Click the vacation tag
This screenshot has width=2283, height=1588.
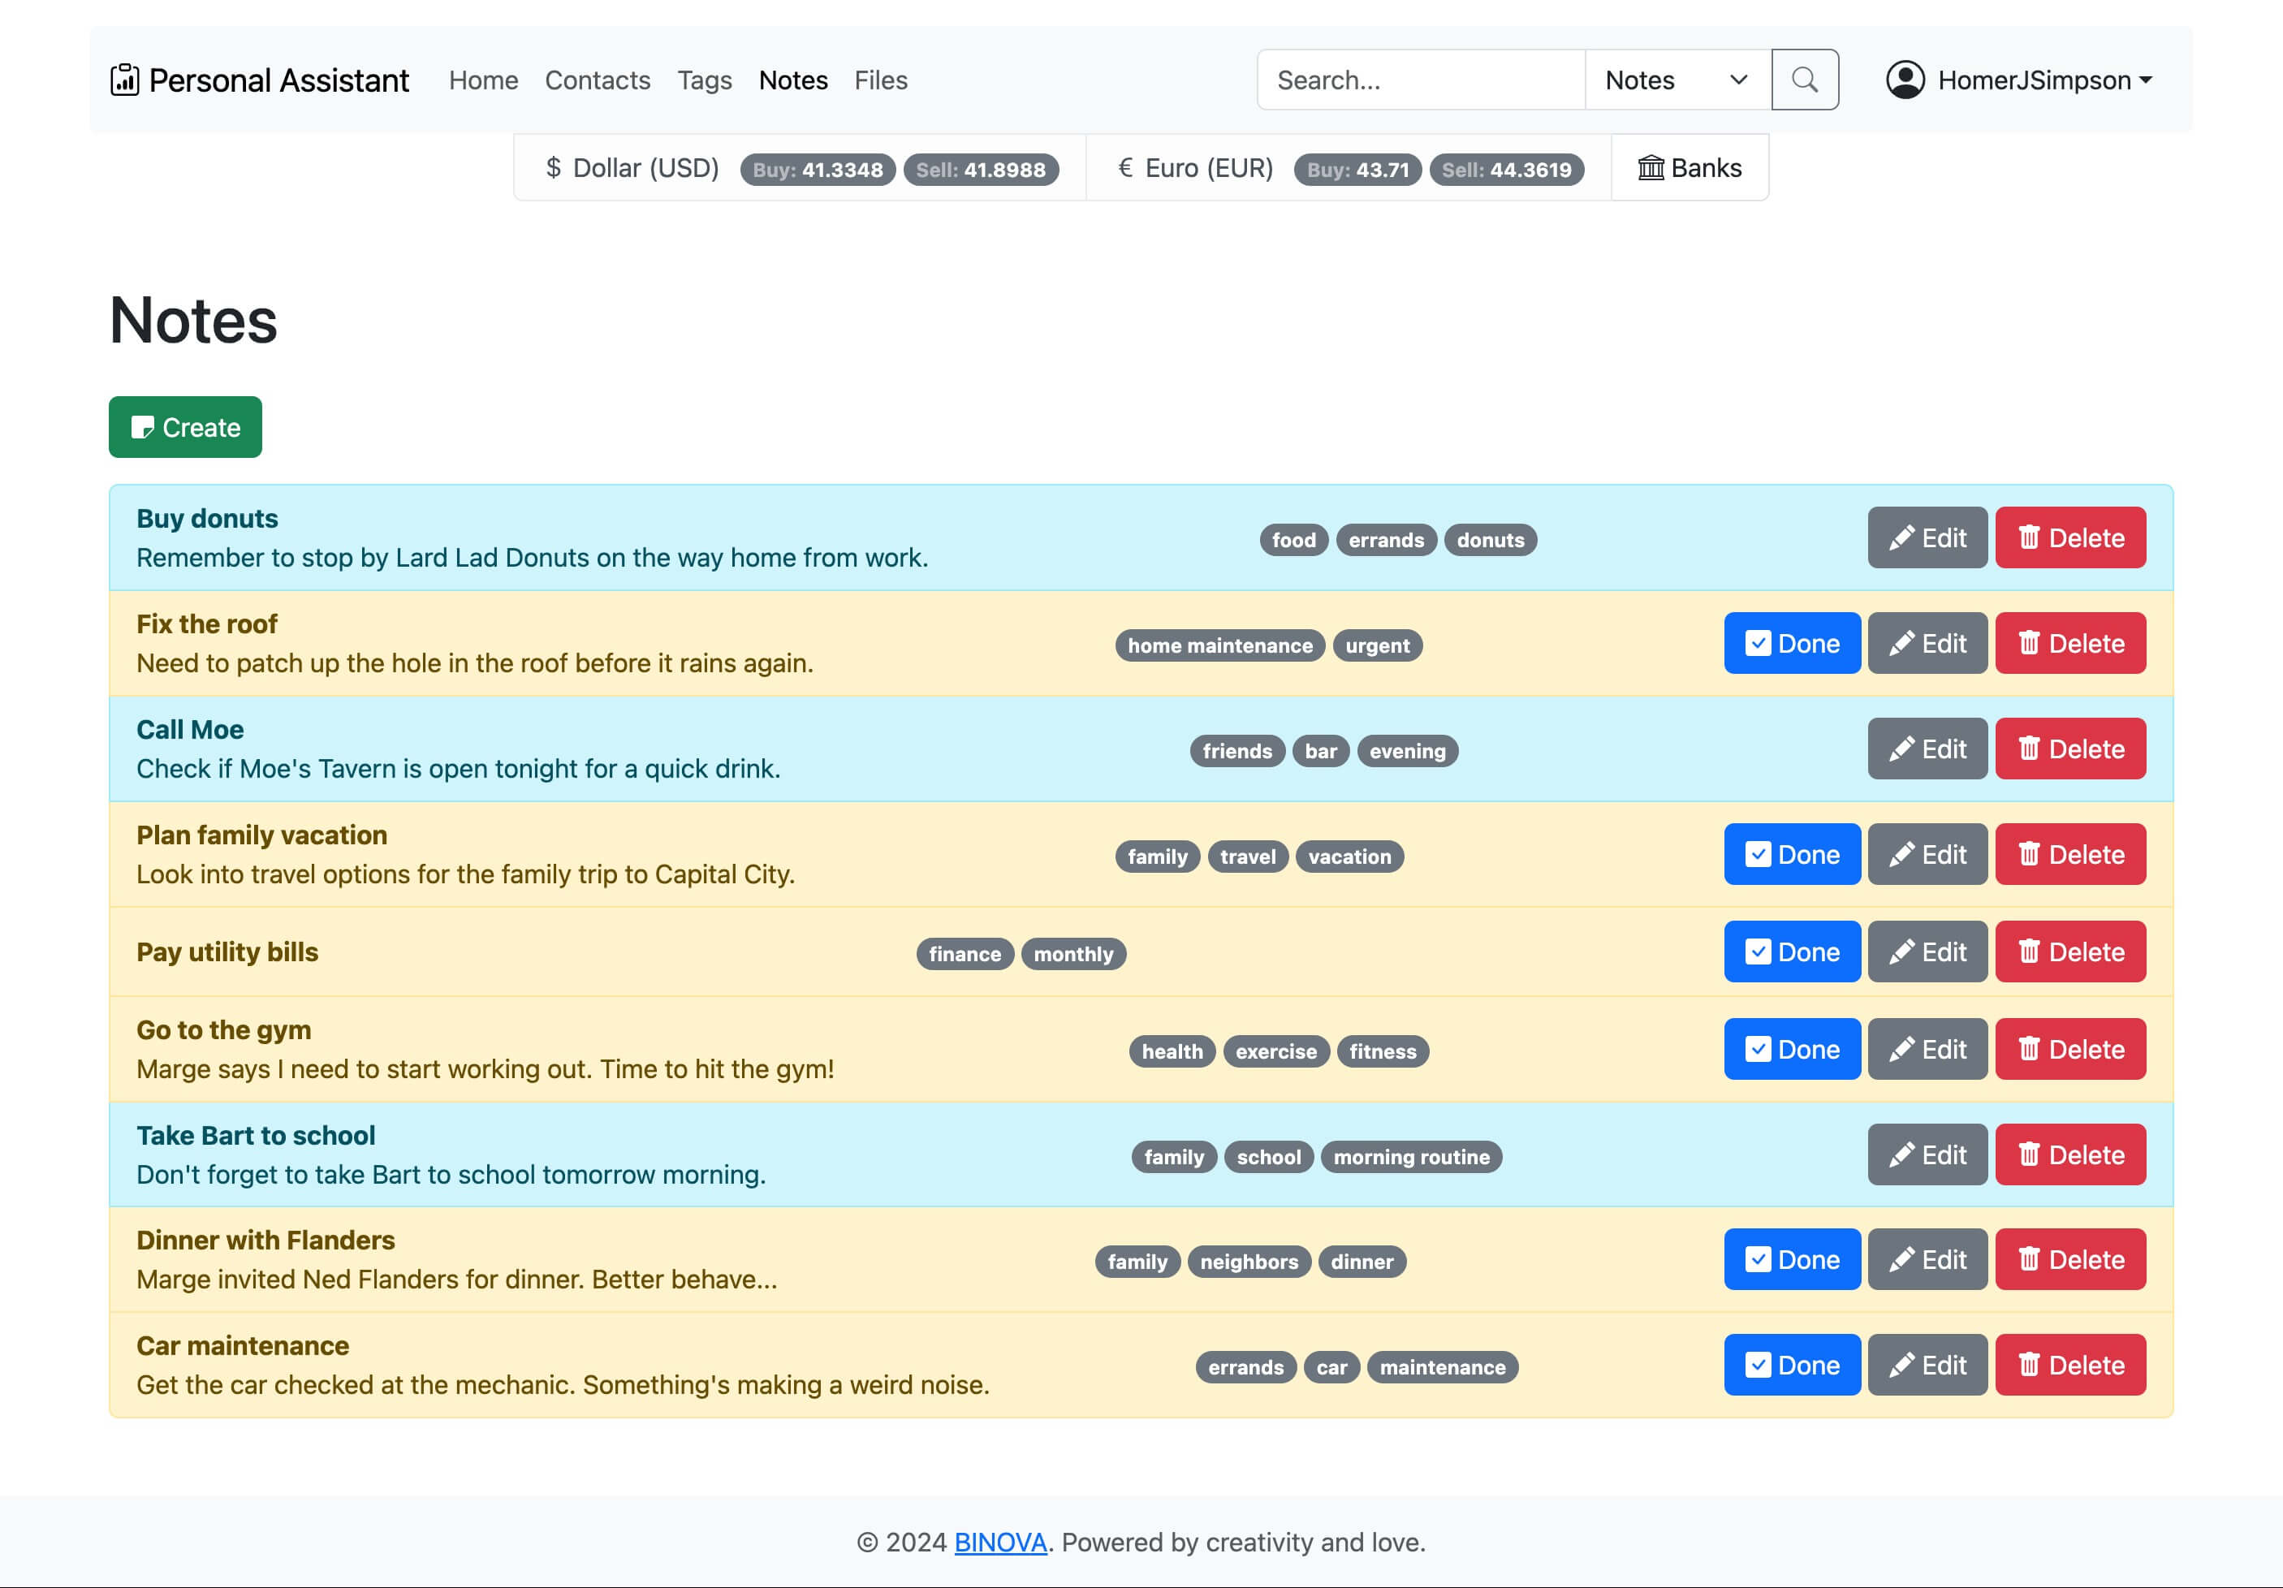(1349, 857)
